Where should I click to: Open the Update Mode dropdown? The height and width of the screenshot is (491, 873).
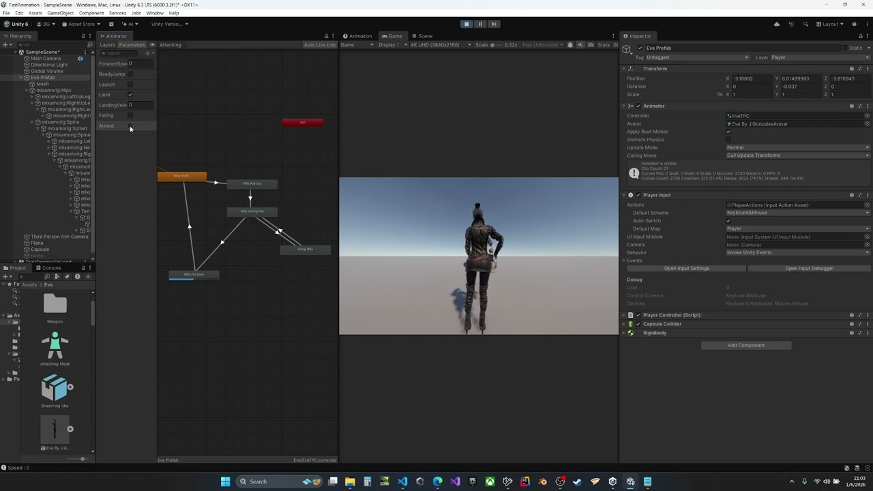click(798, 147)
